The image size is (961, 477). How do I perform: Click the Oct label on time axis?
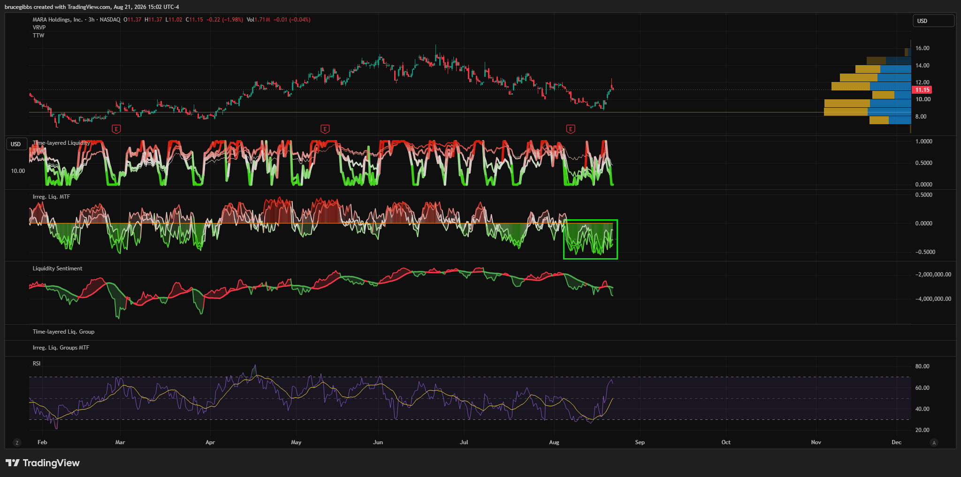pos(726,442)
